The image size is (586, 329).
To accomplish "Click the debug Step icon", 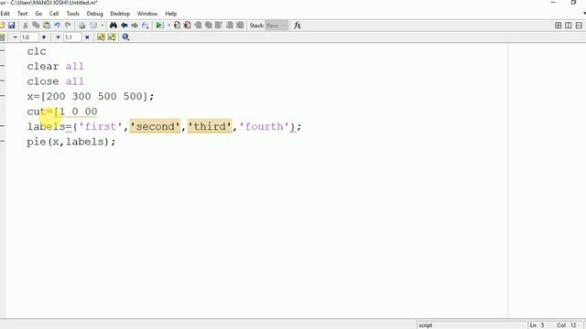I will point(198,26).
